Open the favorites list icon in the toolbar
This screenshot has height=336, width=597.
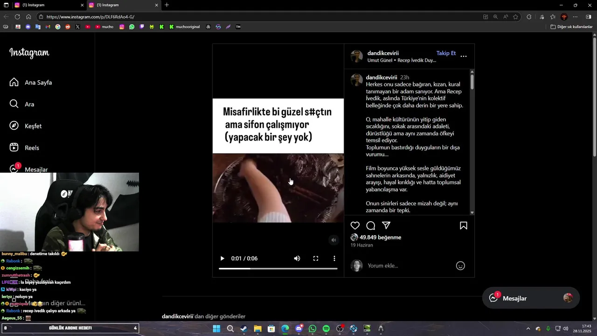553,17
